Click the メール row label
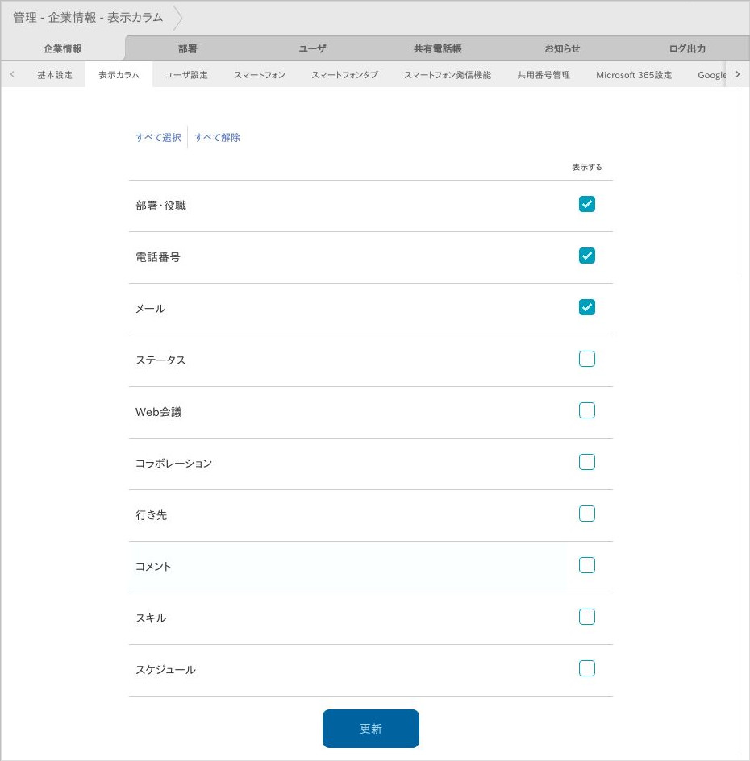750x761 pixels. point(151,309)
